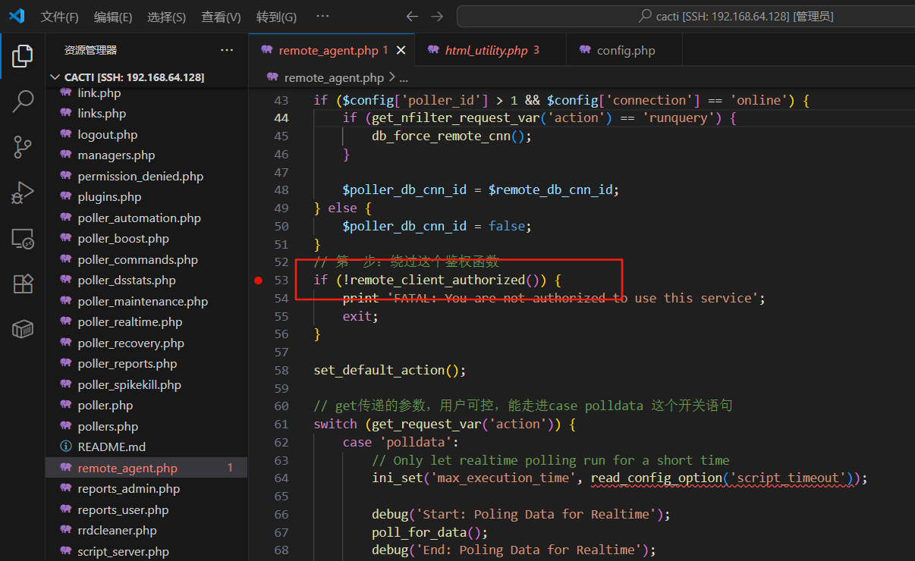Click read_config_option on line 64
The height and width of the screenshot is (561, 915).
656,478
